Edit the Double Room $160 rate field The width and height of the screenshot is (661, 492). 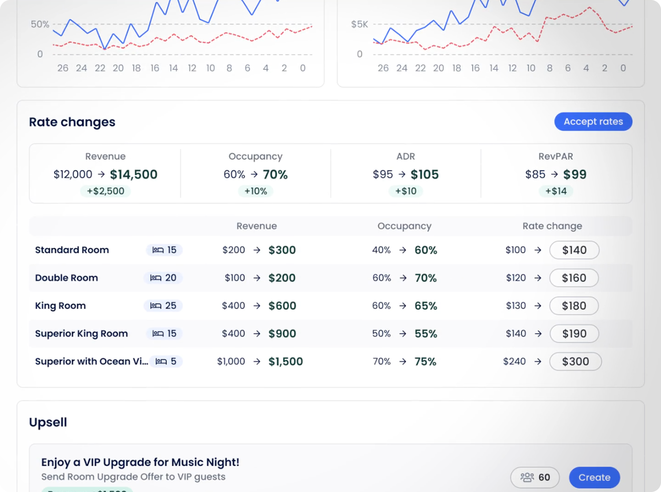click(574, 278)
